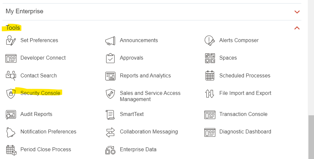
Task: Select the Collaboration Messaging arrows icon
Action: [110, 132]
